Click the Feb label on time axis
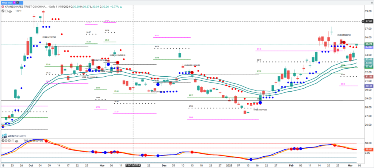This screenshot has height=168, width=374. click(290, 165)
